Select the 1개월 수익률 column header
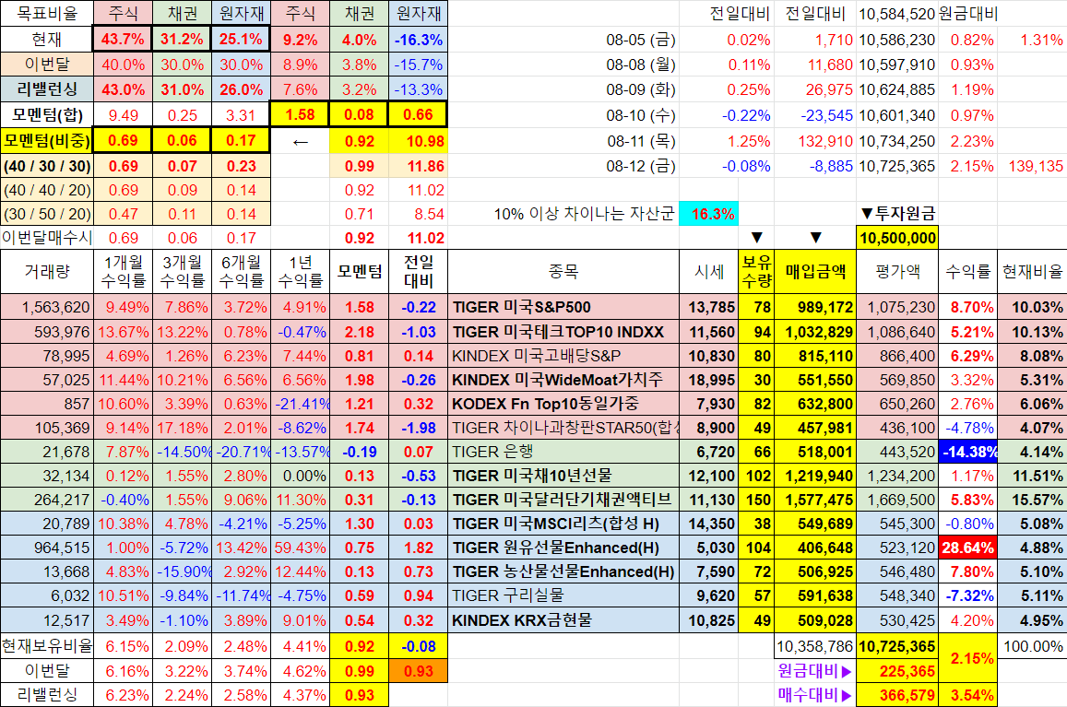 pyautogui.click(x=123, y=271)
